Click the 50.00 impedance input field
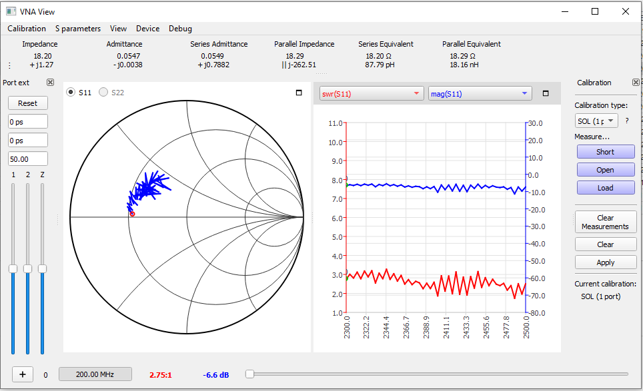 [x=28, y=159]
